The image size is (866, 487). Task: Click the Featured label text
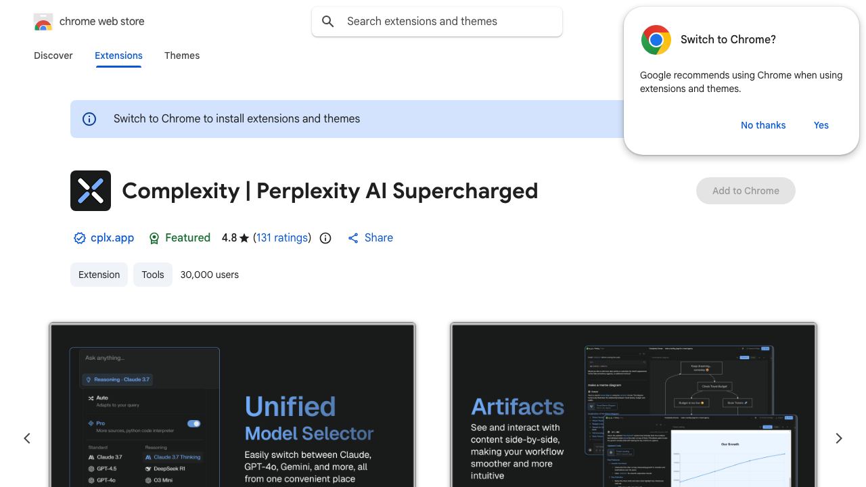pyautogui.click(x=187, y=238)
